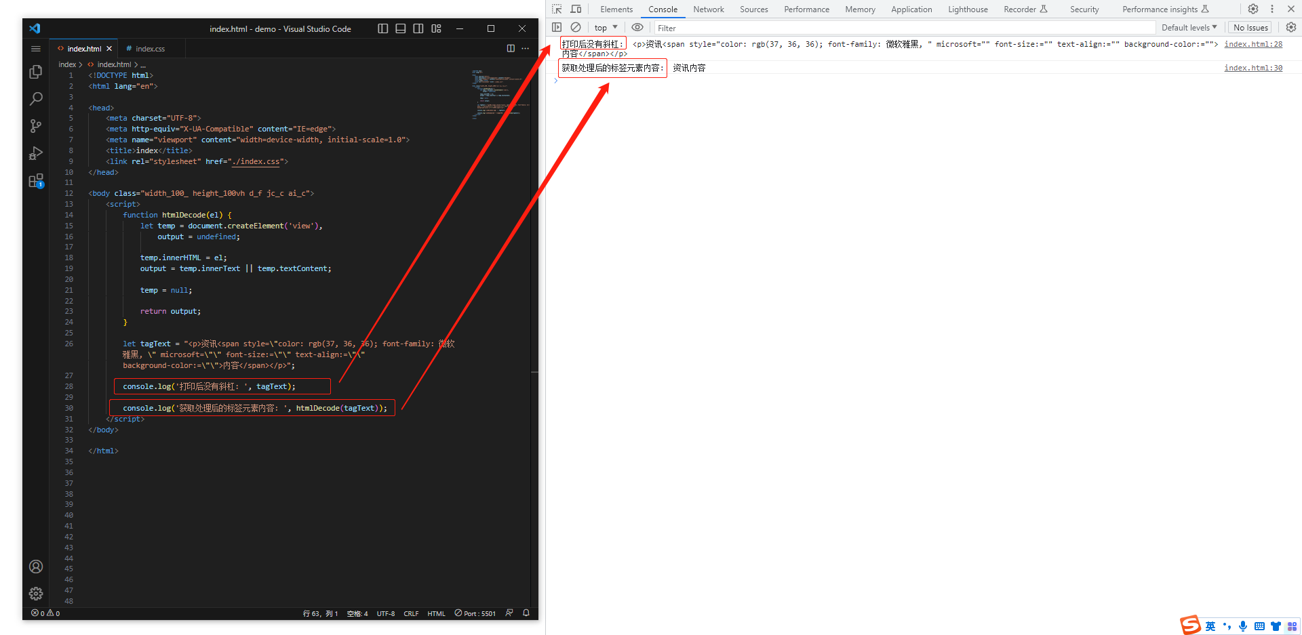1302x635 pixels.
Task: Open the notifications bell in status bar
Action: point(526,613)
